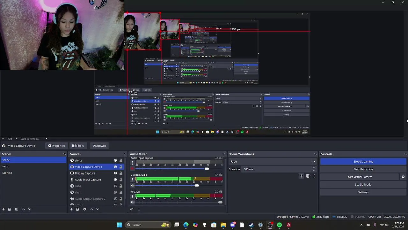Open the Fade transition dropdown
This screenshot has height=230, width=408.
tap(273, 162)
